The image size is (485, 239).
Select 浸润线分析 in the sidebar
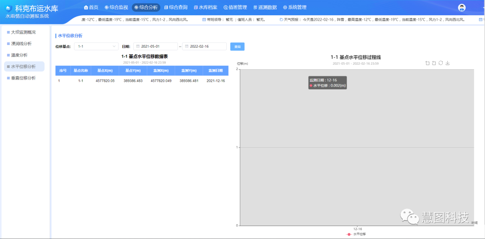(x=24, y=44)
